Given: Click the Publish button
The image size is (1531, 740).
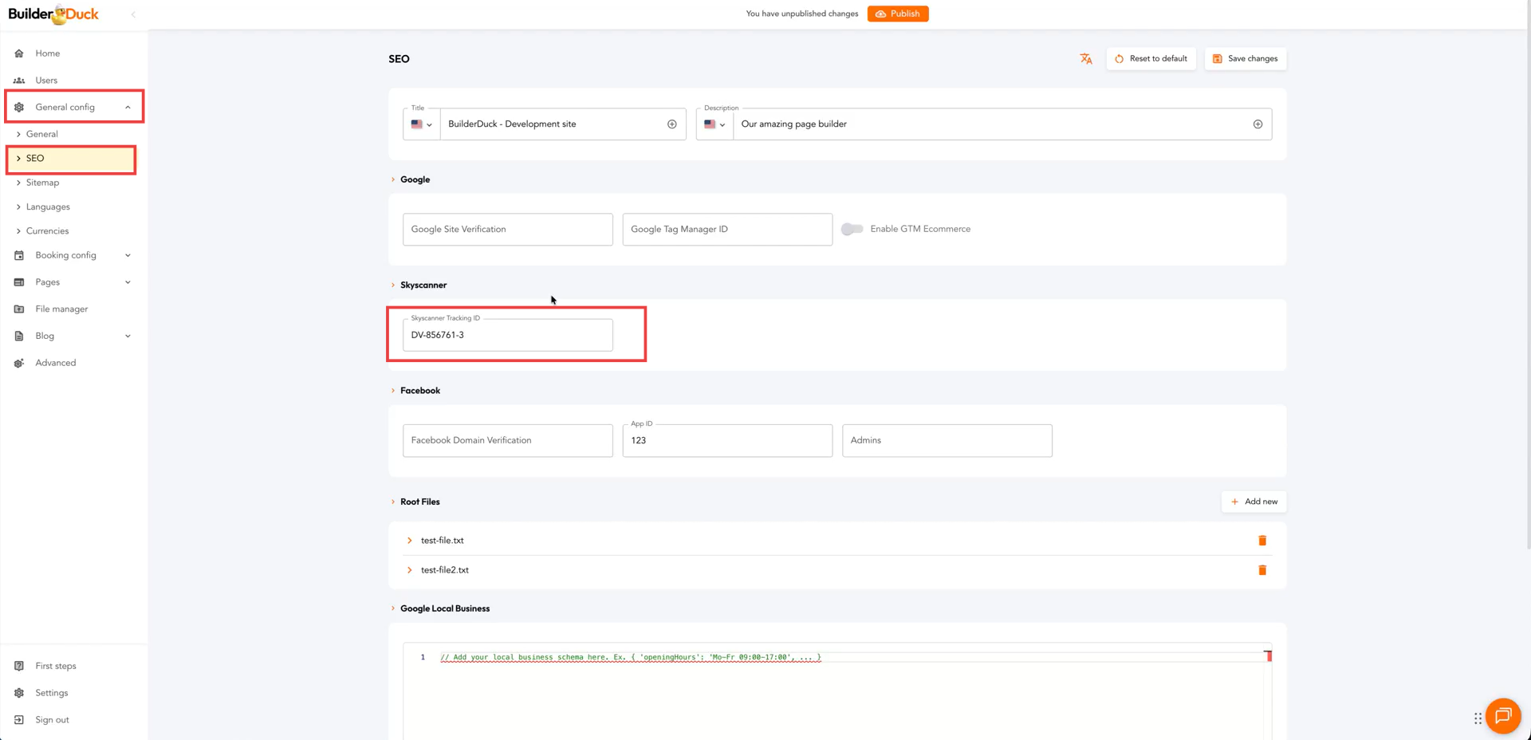Looking at the screenshot, I should coord(897,14).
